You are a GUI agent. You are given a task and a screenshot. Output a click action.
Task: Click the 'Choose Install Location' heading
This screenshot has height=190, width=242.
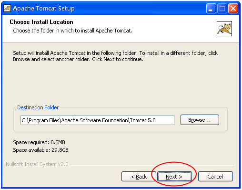(x=41, y=22)
